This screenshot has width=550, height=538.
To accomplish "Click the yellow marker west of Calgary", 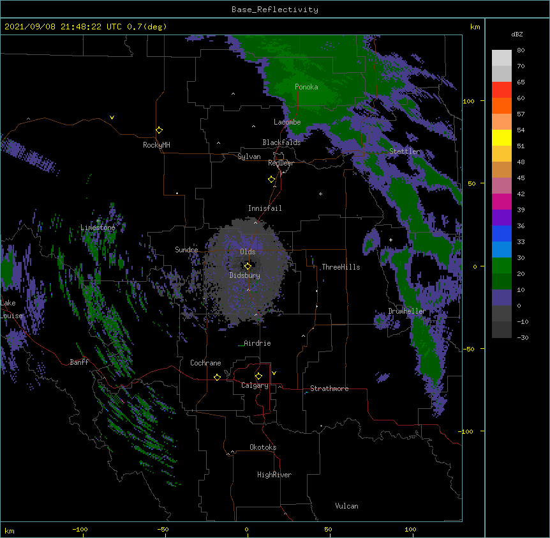I will (x=217, y=377).
